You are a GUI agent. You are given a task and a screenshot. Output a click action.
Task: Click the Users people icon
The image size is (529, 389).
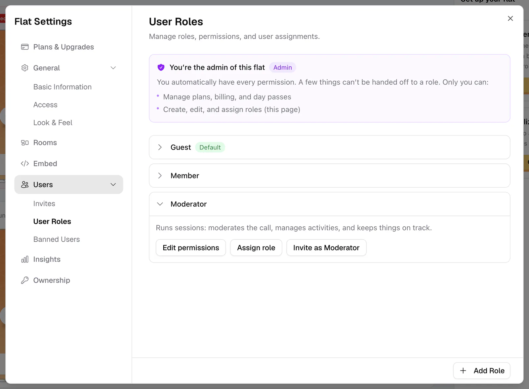tap(25, 184)
